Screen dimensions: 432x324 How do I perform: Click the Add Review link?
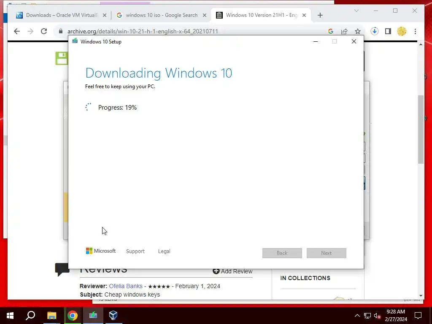click(x=232, y=271)
